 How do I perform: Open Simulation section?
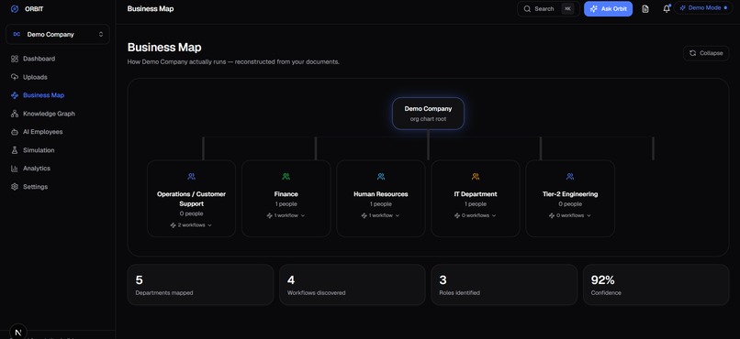pos(39,150)
